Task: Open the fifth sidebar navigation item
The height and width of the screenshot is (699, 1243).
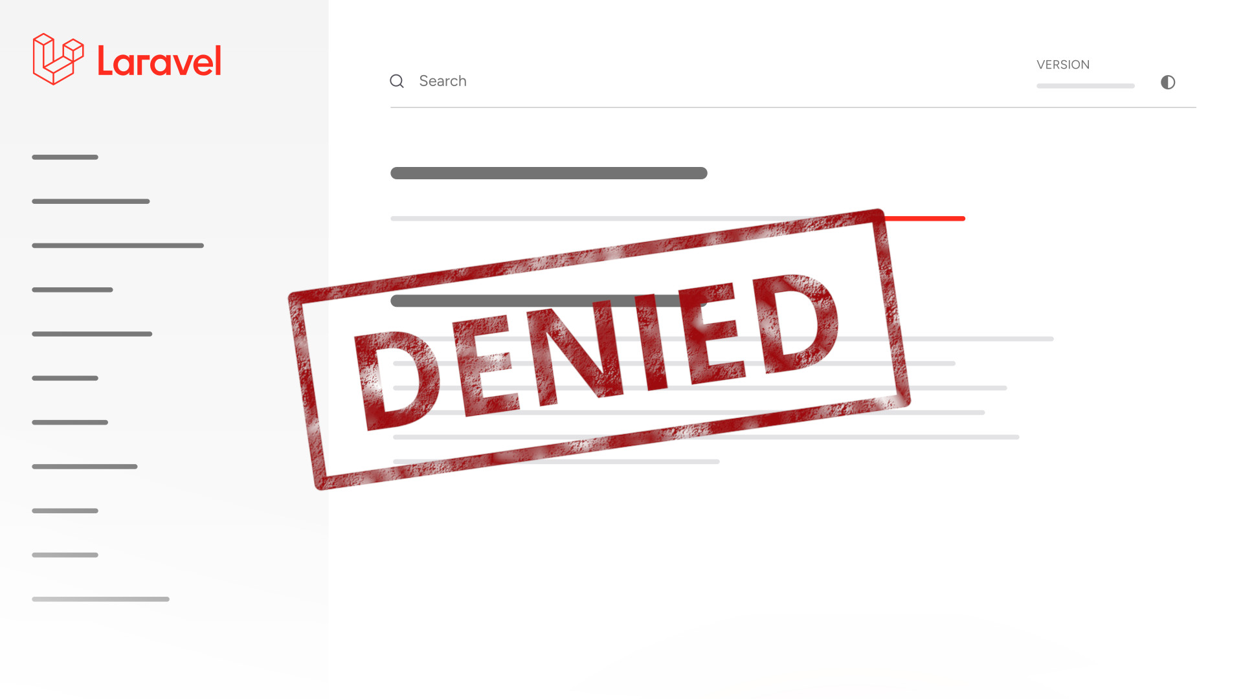Action: click(92, 334)
